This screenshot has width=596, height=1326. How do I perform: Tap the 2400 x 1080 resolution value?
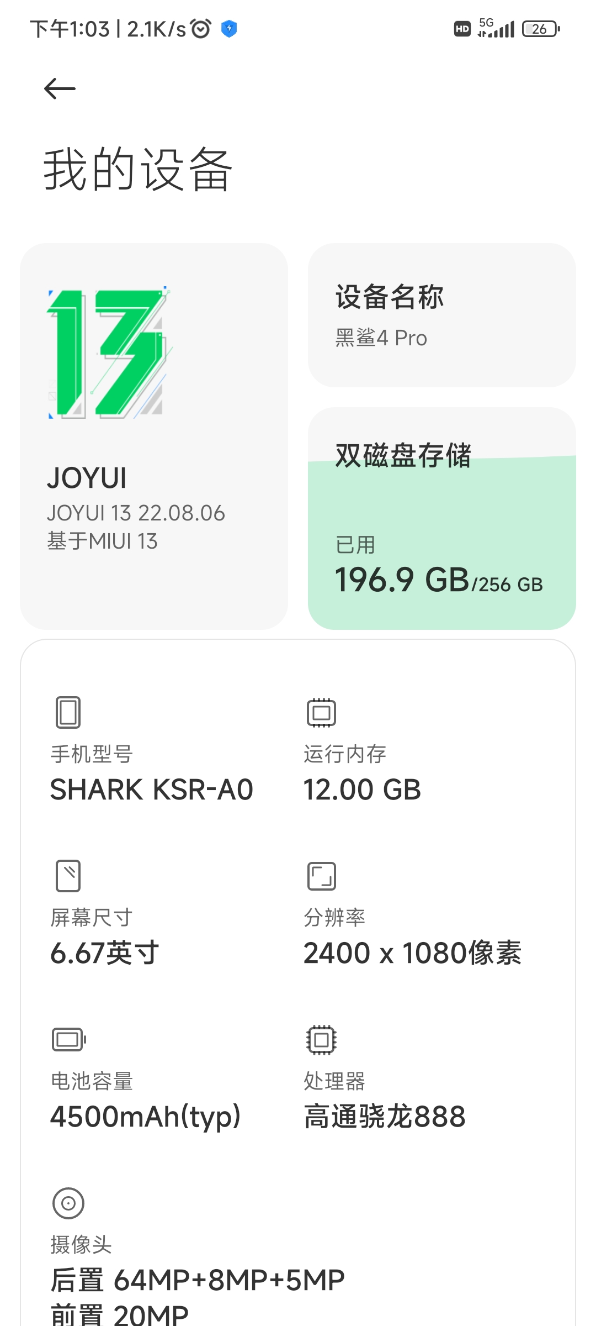point(413,953)
